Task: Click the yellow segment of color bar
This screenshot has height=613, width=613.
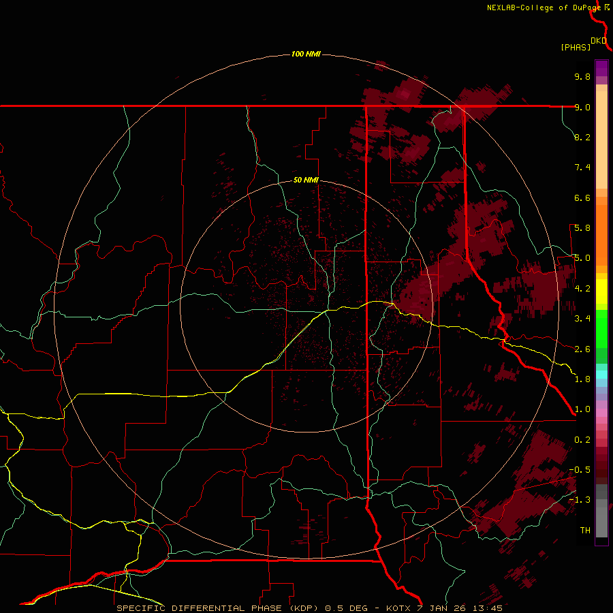Action: pyautogui.click(x=601, y=292)
